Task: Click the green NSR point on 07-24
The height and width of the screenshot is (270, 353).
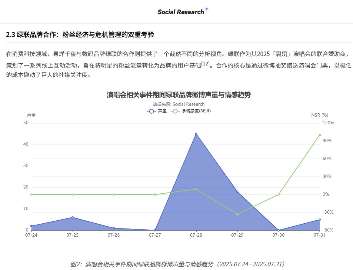Action: 31,194
